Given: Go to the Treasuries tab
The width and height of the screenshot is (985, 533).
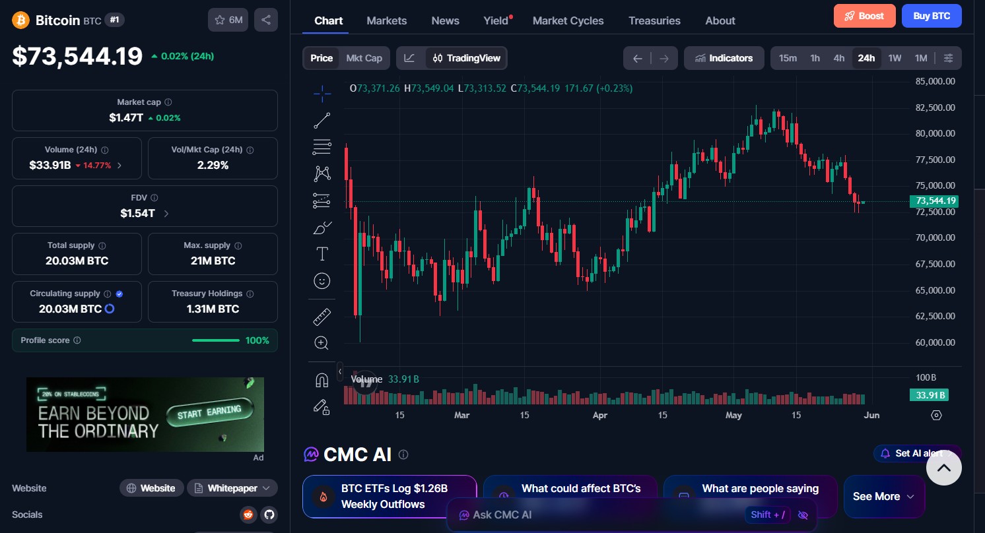Looking at the screenshot, I should (654, 20).
